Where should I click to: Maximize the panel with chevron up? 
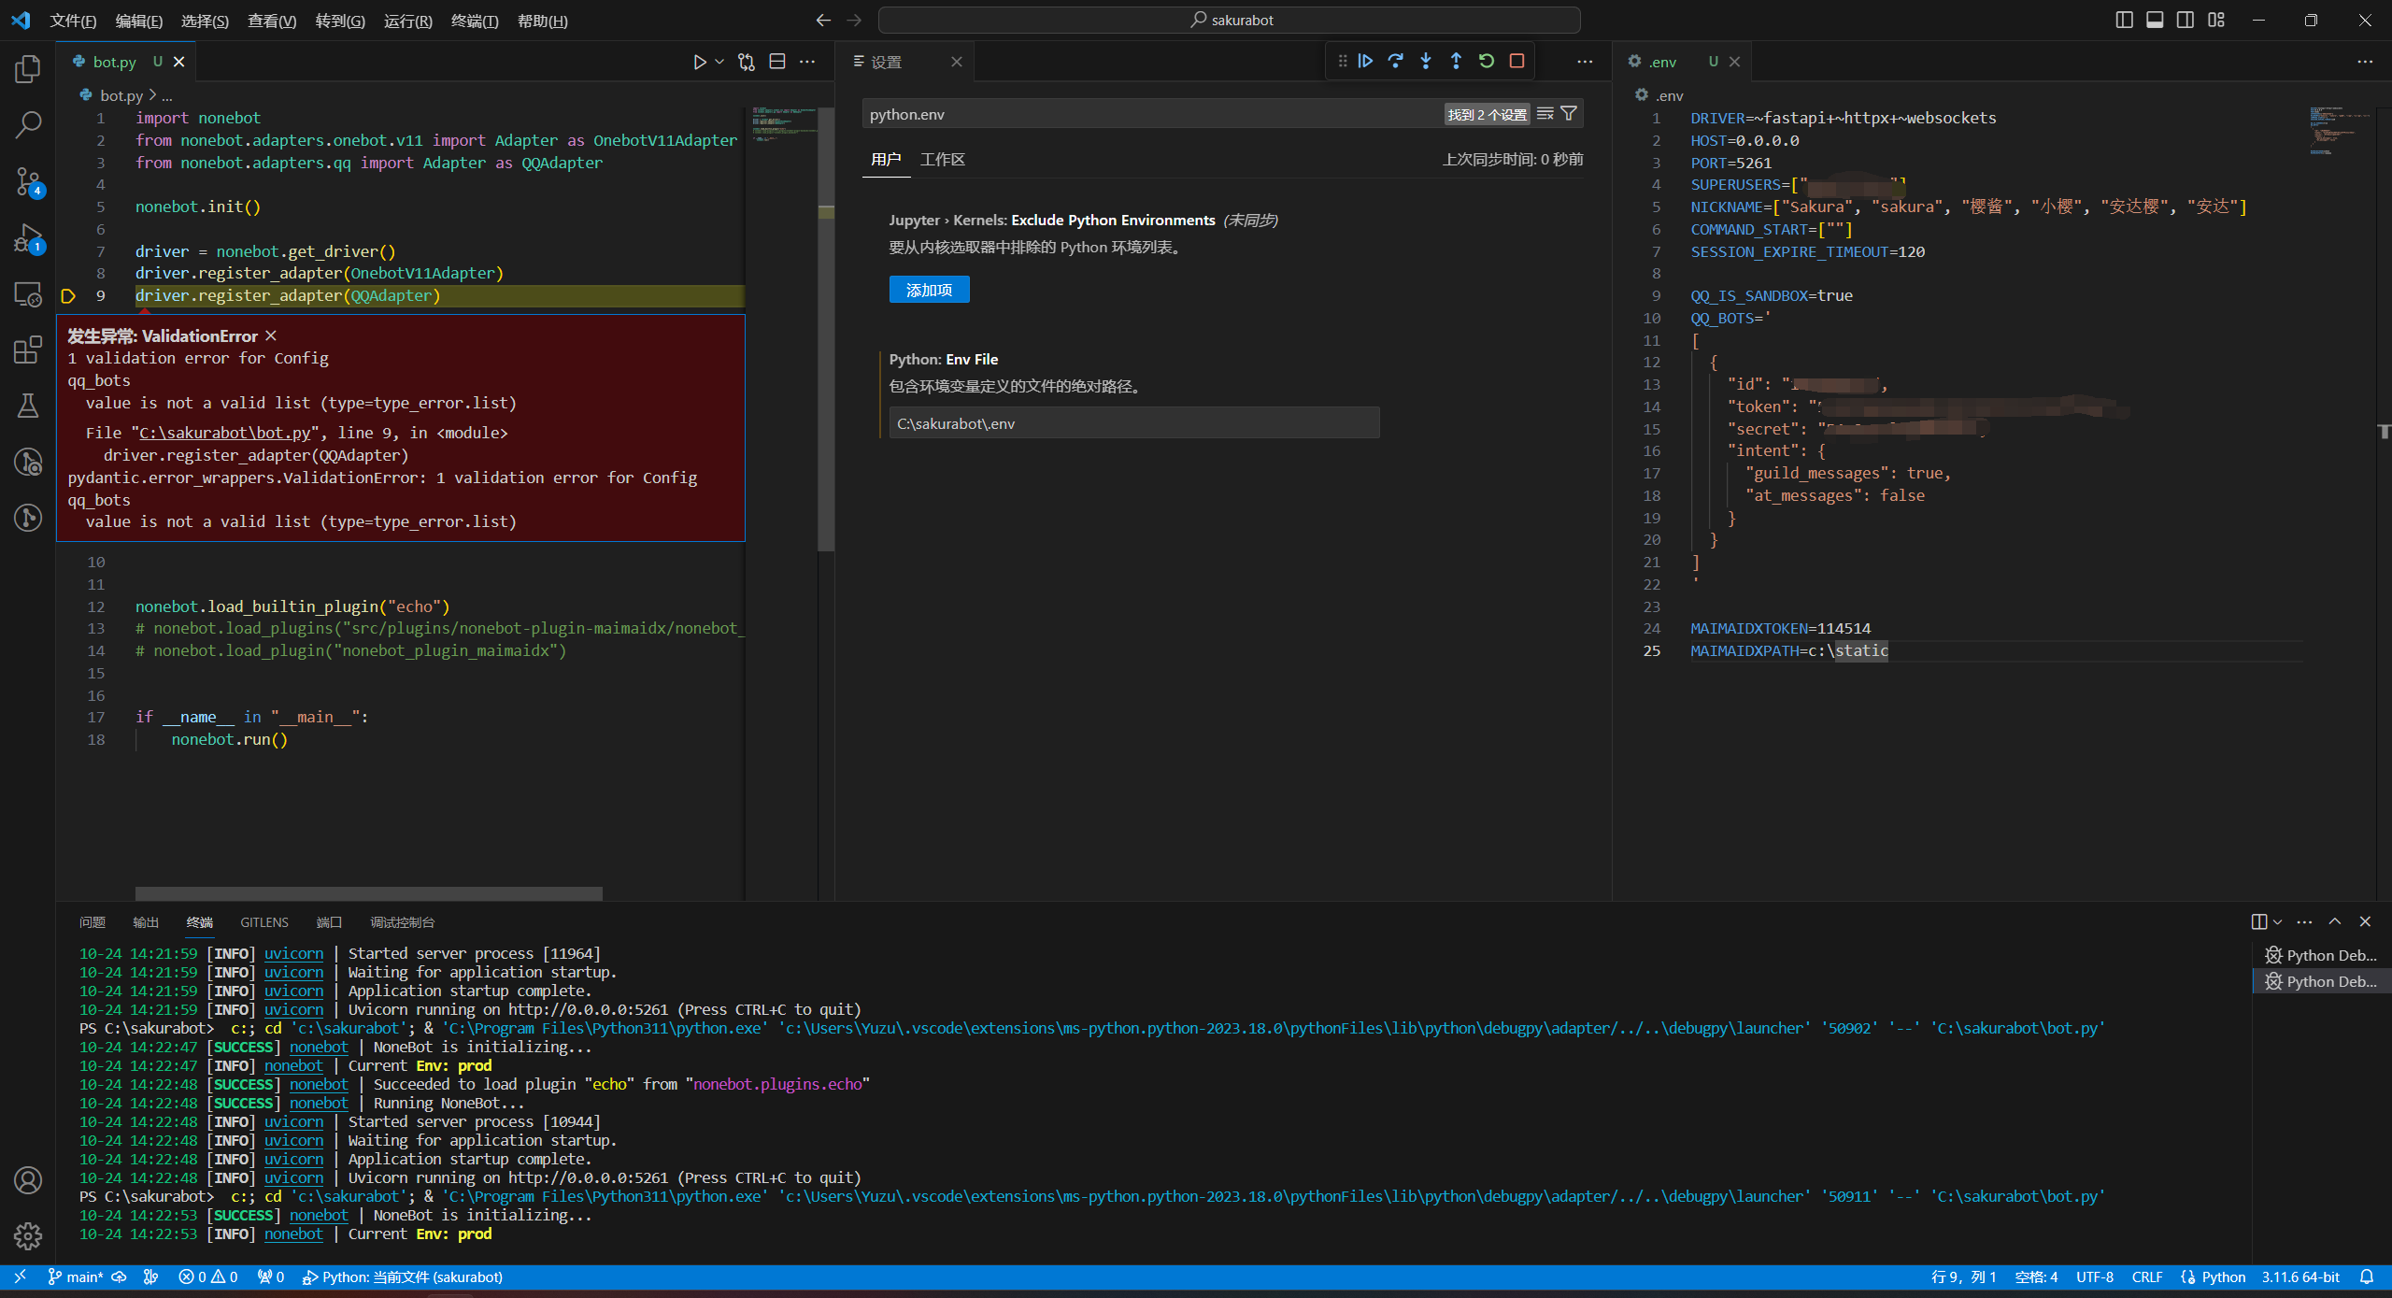click(x=2335, y=921)
